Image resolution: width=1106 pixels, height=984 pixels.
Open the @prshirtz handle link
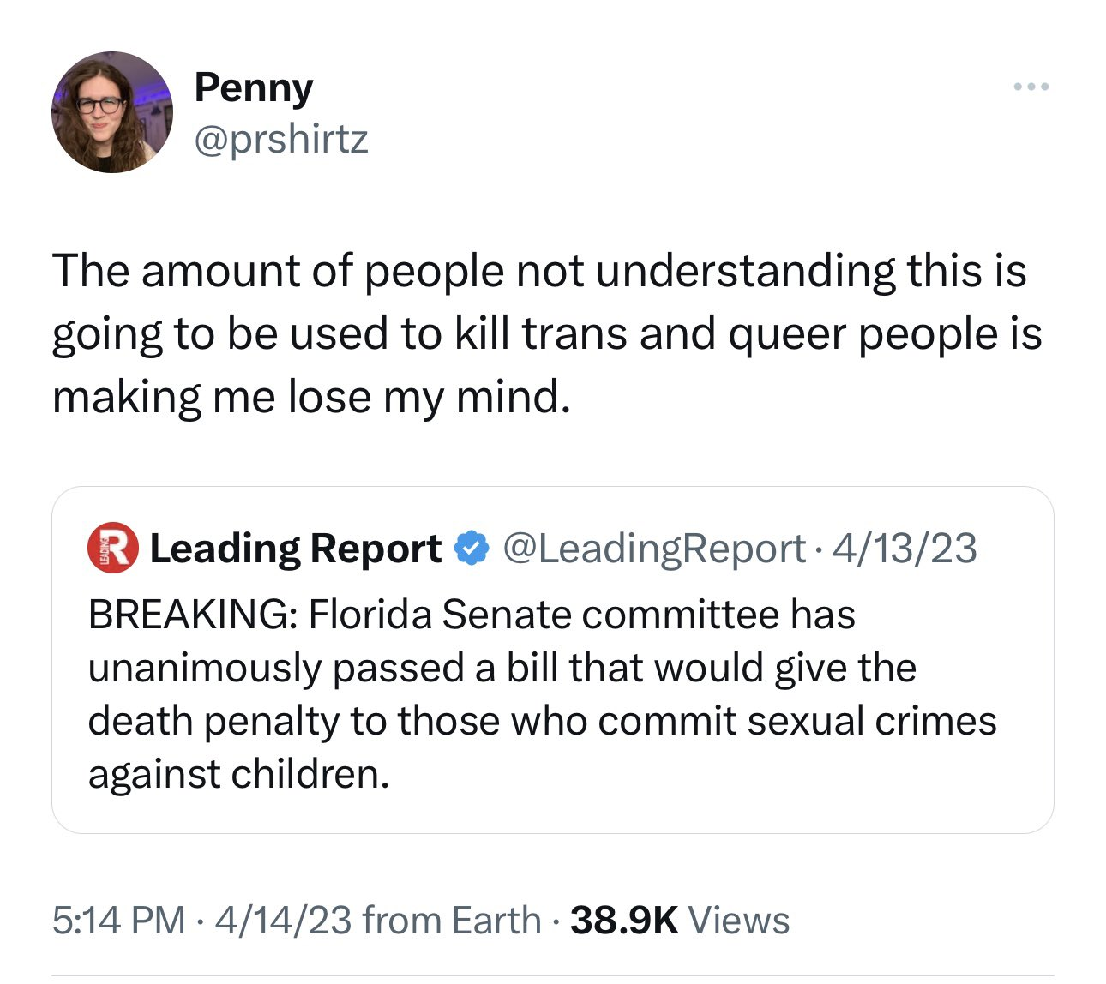pyautogui.click(x=281, y=139)
